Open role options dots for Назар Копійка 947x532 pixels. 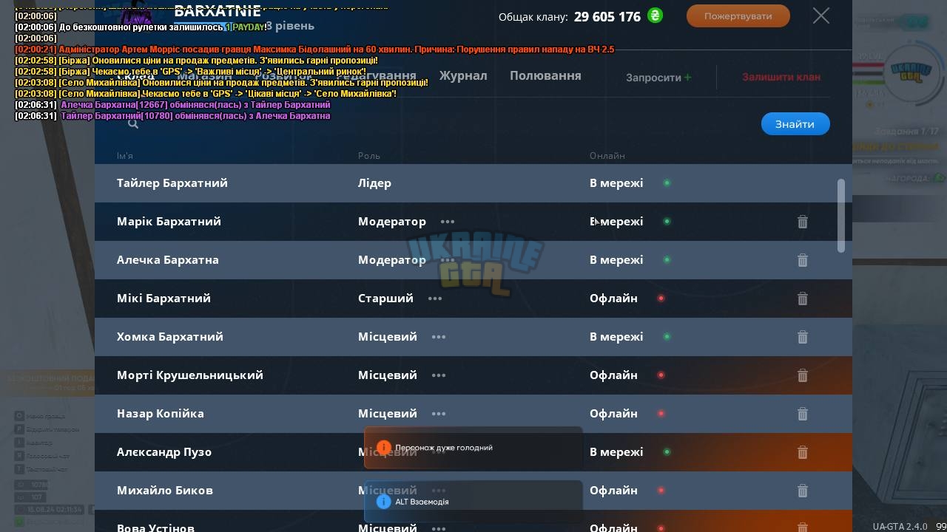click(x=439, y=414)
